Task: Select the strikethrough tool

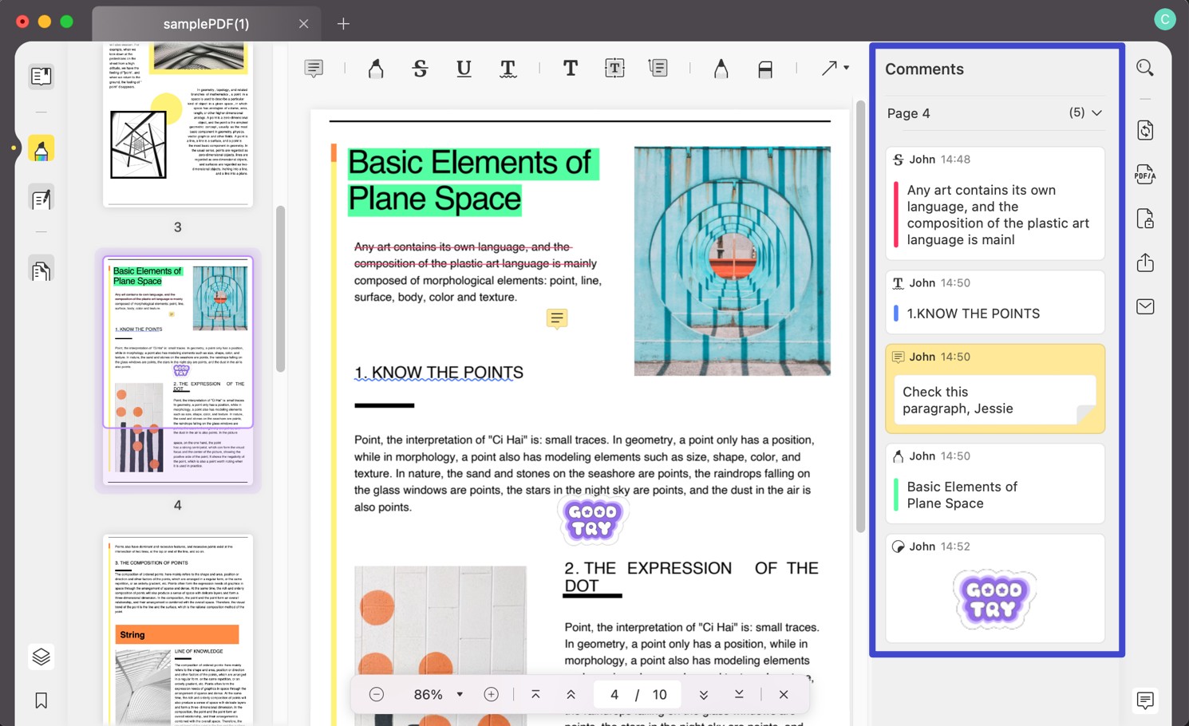Action: tap(420, 69)
